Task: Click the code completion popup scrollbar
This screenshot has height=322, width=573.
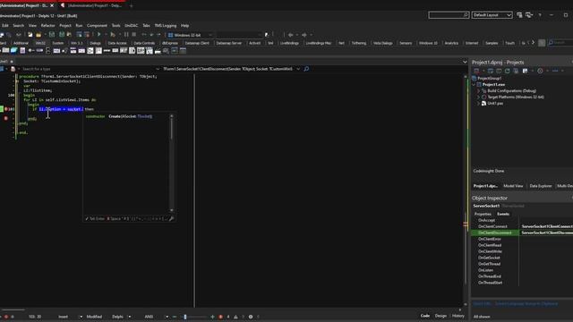Action: point(171,164)
